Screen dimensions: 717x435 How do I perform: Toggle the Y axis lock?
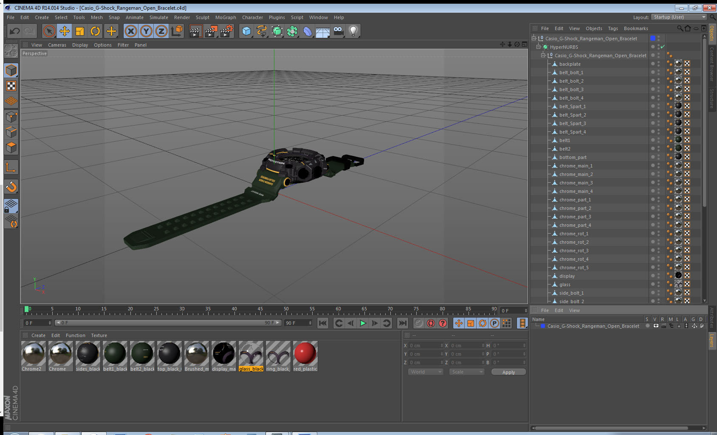pos(146,31)
